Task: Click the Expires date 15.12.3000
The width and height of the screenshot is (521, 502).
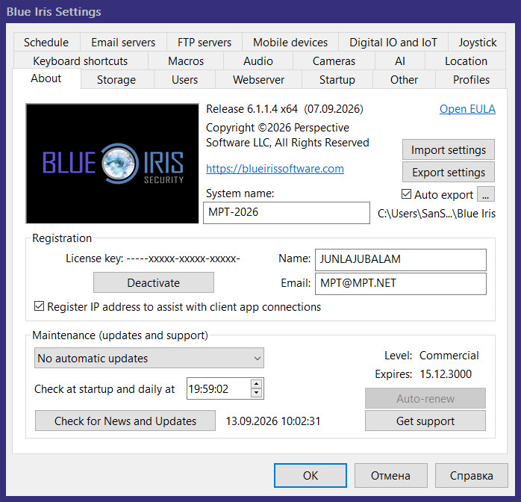Action: click(446, 374)
